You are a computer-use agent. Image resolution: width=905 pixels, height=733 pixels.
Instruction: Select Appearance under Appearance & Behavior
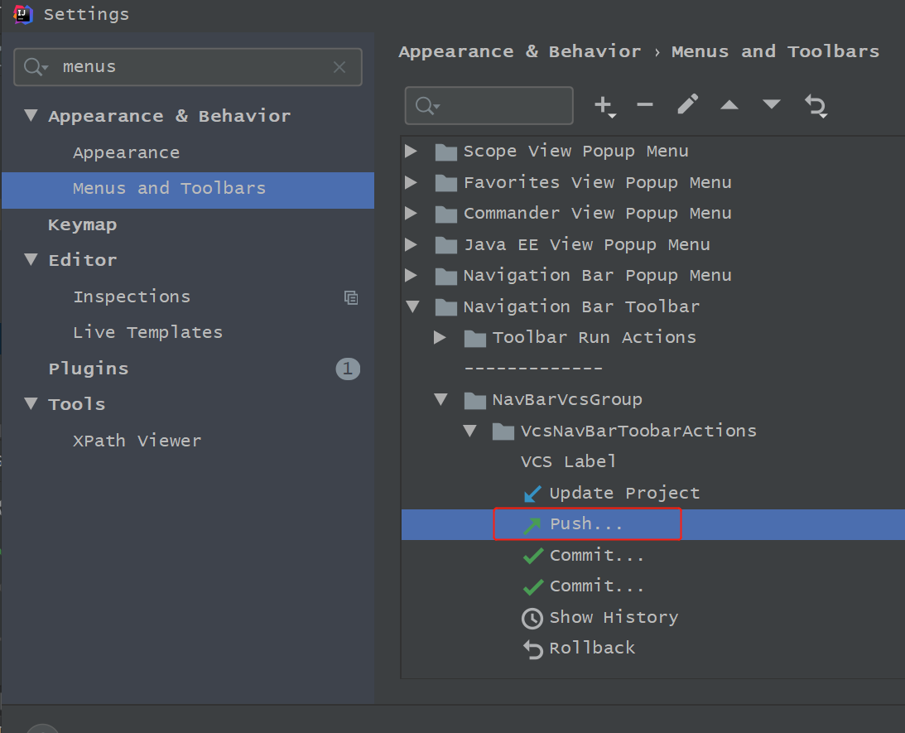[x=126, y=153]
